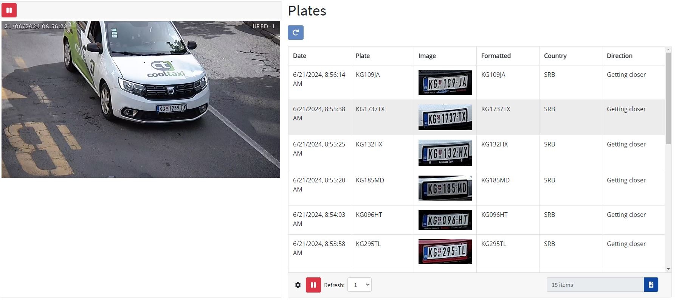Pause the live camera video feed
The width and height of the screenshot is (676, 302).
[9, 10]
